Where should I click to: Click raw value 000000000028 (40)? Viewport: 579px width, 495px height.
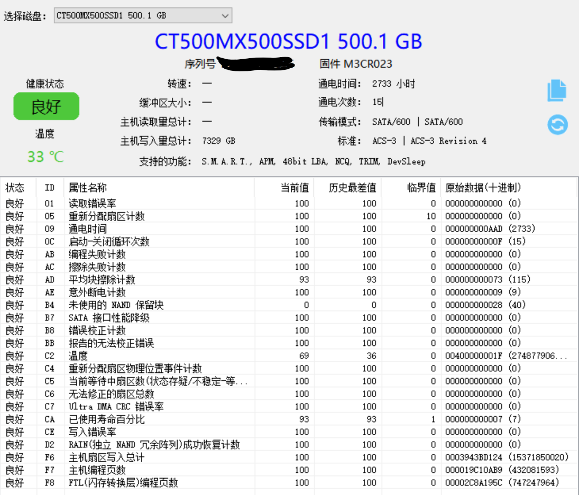[x=485, y=305]
